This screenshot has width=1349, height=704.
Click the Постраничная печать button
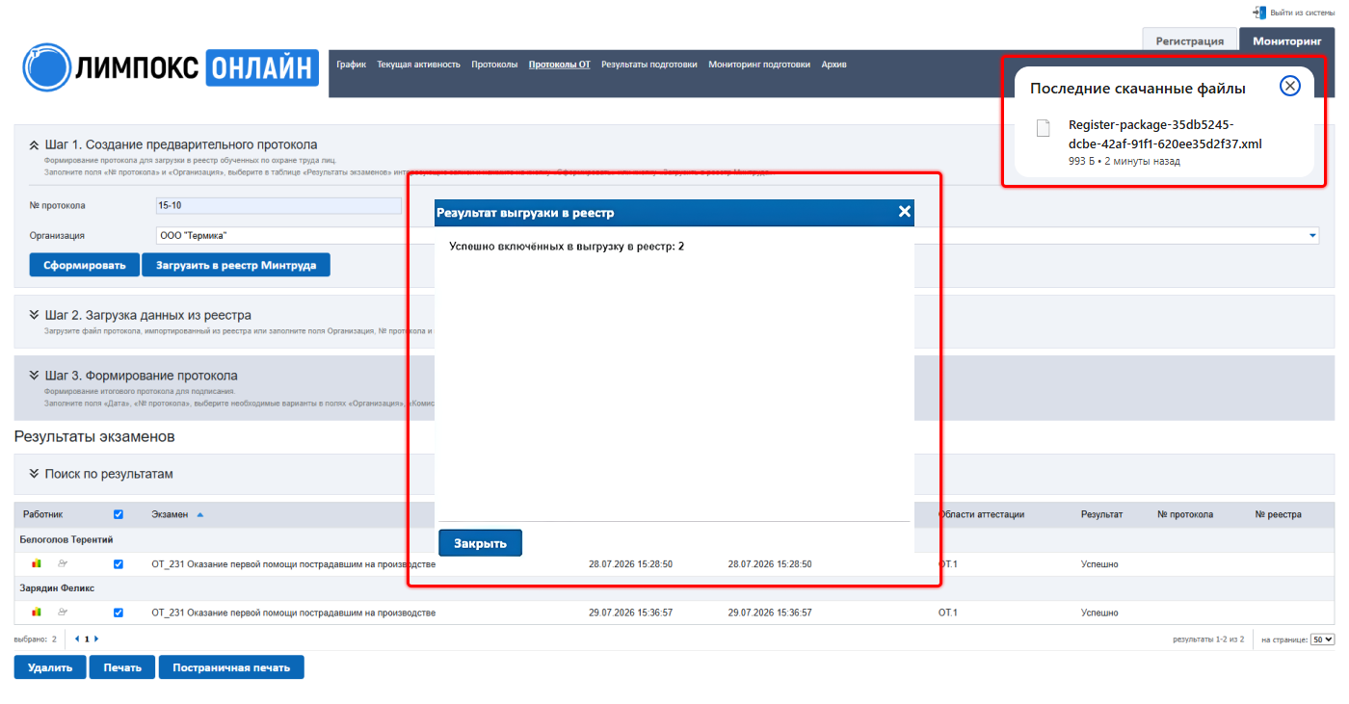click(x=231, y=667)
